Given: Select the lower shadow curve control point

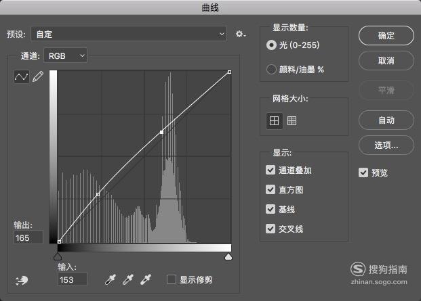Looking at the screenshot, I should 98,194.
